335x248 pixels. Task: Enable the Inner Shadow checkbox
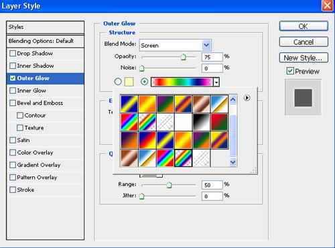pos(13,66)
